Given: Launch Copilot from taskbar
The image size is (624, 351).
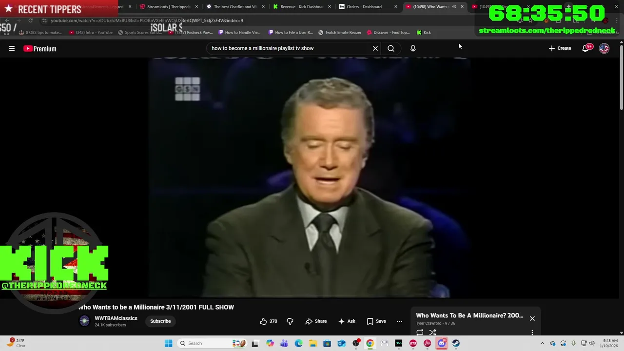Looking at the screenshot, I should pyautogui.click(x=270, y=343).
